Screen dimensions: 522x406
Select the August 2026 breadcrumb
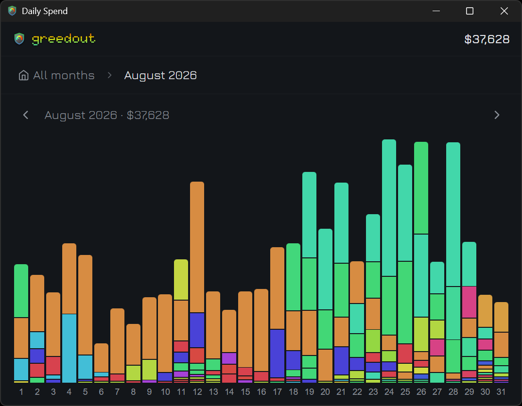click(x=160, y=75)
